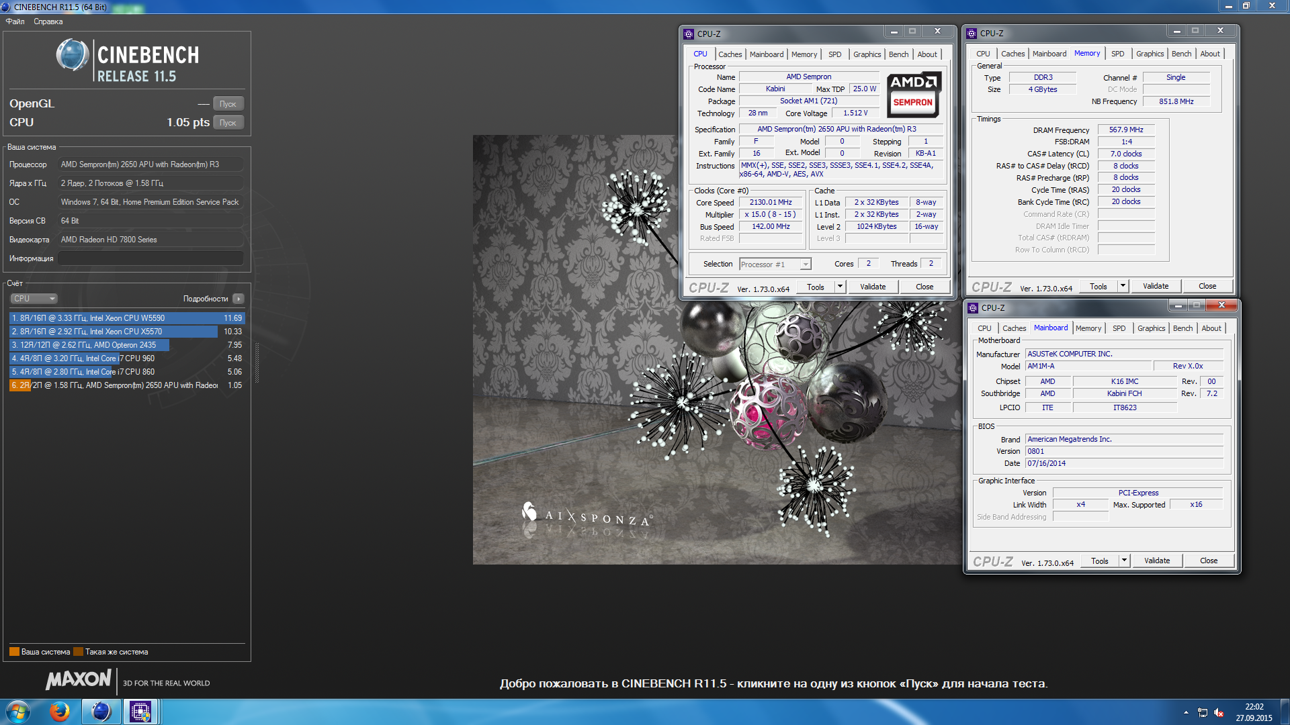Click the muted volume tray icon
Image resolution: width=1290 pixels, height=725 pixels.
point(1219,712)
